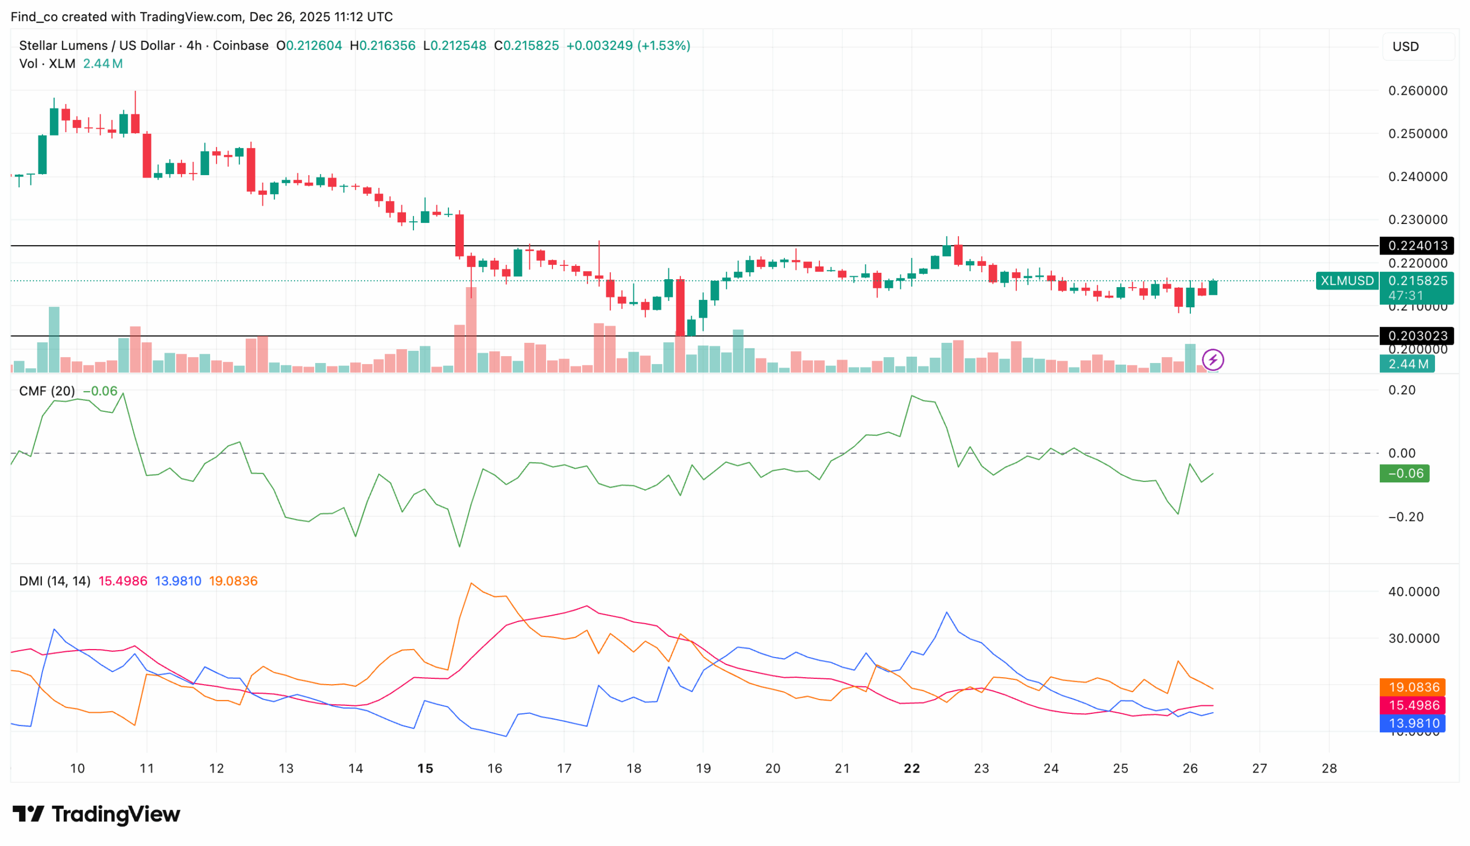Click the green 2.44 M volume axis label
The image size is (1470, 846).
[1406, 364]
